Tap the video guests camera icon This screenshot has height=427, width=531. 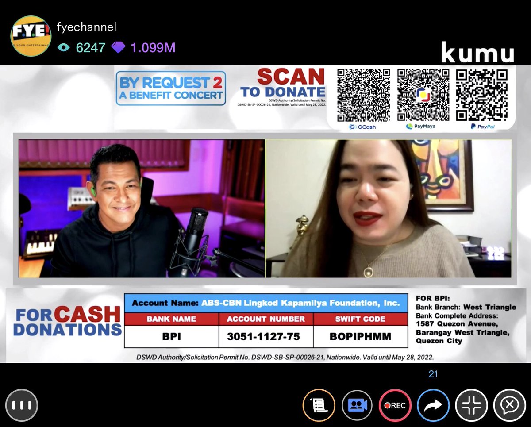[357, 405]
